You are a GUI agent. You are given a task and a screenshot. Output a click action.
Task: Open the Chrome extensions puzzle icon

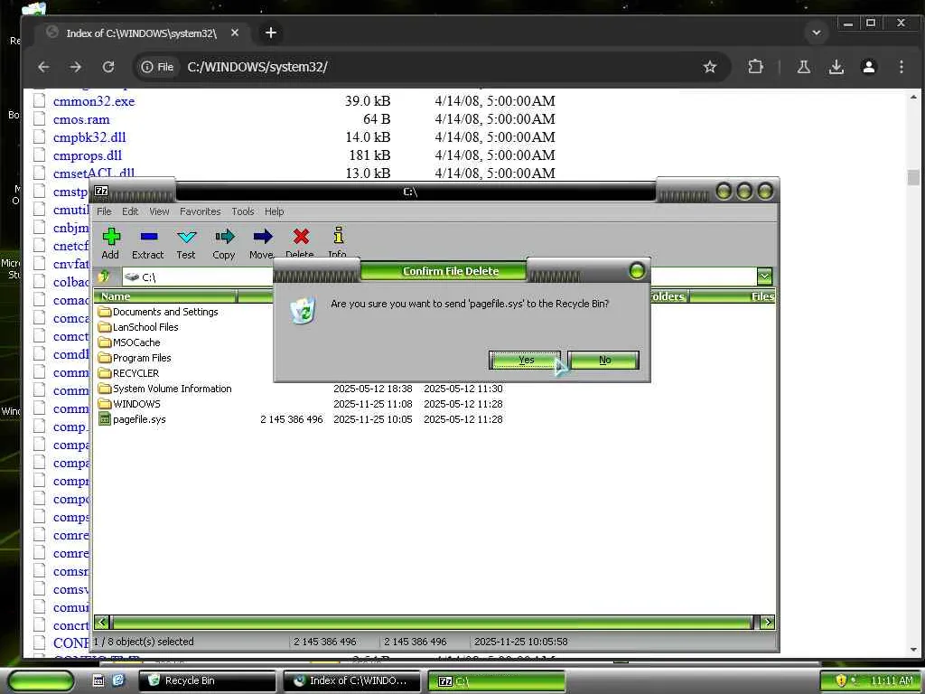coord(756,67)
